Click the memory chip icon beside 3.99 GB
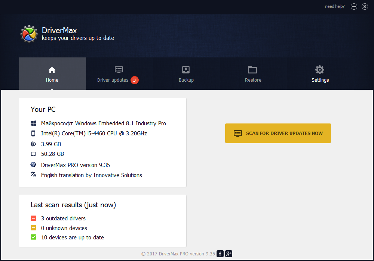Screen dimensions: 374x261 pyautogui.click(x=33, y=144)
